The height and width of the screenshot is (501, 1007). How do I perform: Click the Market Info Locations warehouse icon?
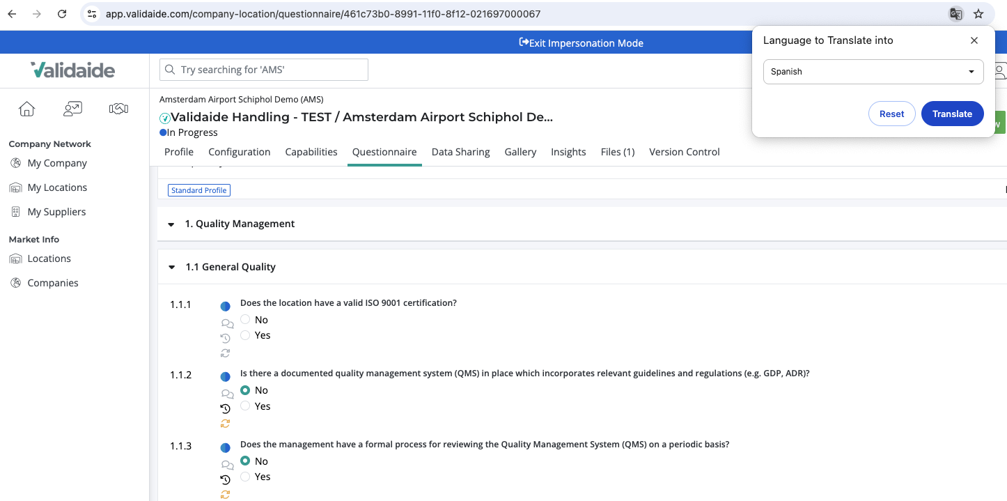tap(15, 259)
